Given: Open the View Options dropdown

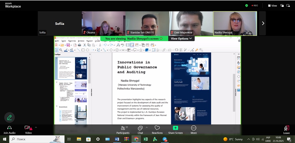Looking at the screenshot, I should click(181, 38).
